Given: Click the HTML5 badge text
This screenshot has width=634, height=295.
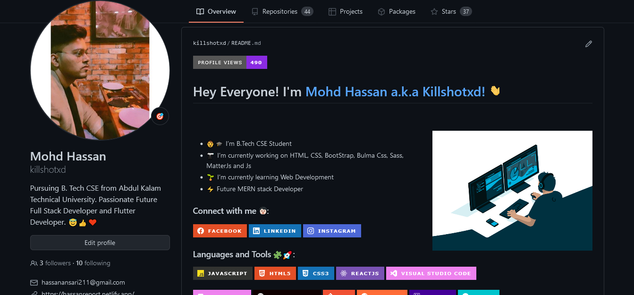Looking at the screenshot, I should (280, 273).
